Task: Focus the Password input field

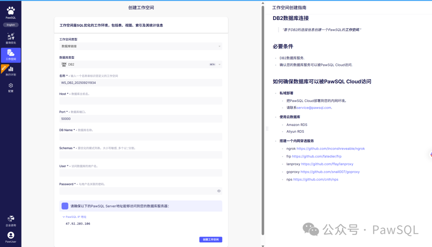Action: pos(140,191)
